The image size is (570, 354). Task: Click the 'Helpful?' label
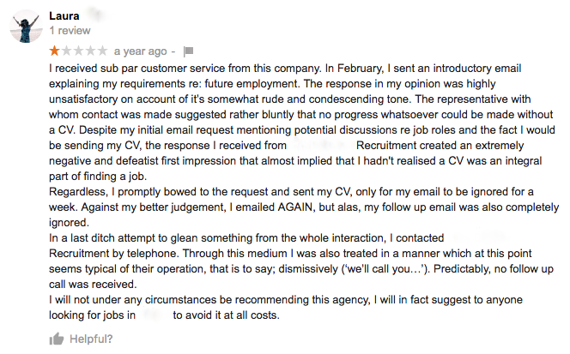(92, 339)
